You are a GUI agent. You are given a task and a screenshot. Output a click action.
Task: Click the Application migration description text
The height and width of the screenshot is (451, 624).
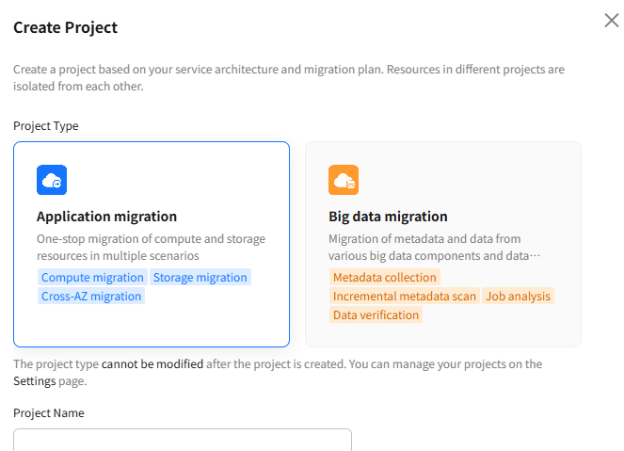tap(151, 248)
